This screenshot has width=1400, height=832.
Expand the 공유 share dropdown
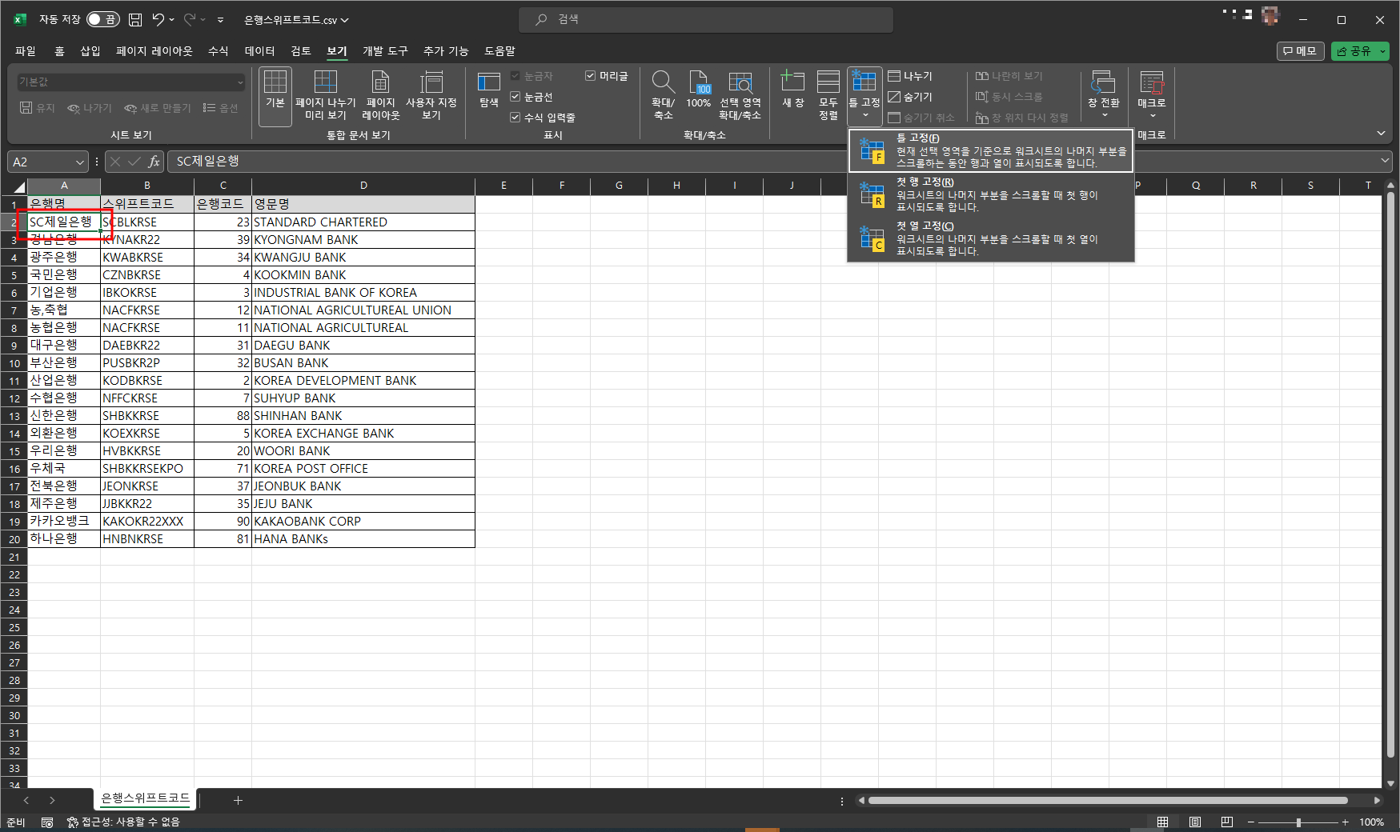coord(1383,51)
